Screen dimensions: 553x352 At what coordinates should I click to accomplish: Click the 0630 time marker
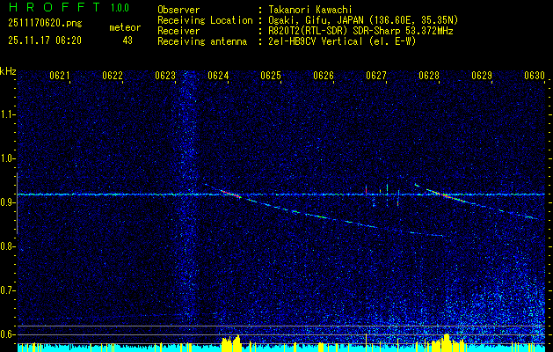pyautogui.click(x=535, y=76)
